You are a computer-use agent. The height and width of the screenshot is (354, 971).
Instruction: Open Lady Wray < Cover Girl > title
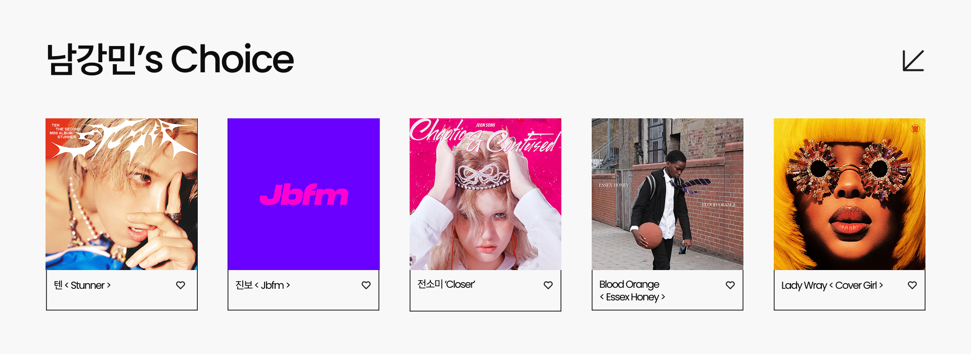832,285
